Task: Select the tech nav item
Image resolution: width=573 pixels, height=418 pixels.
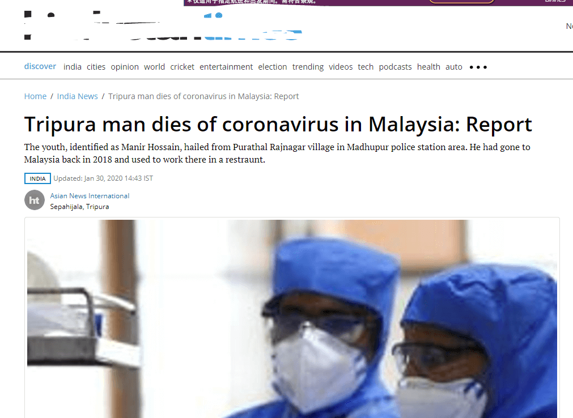Action: coord(366,67)
